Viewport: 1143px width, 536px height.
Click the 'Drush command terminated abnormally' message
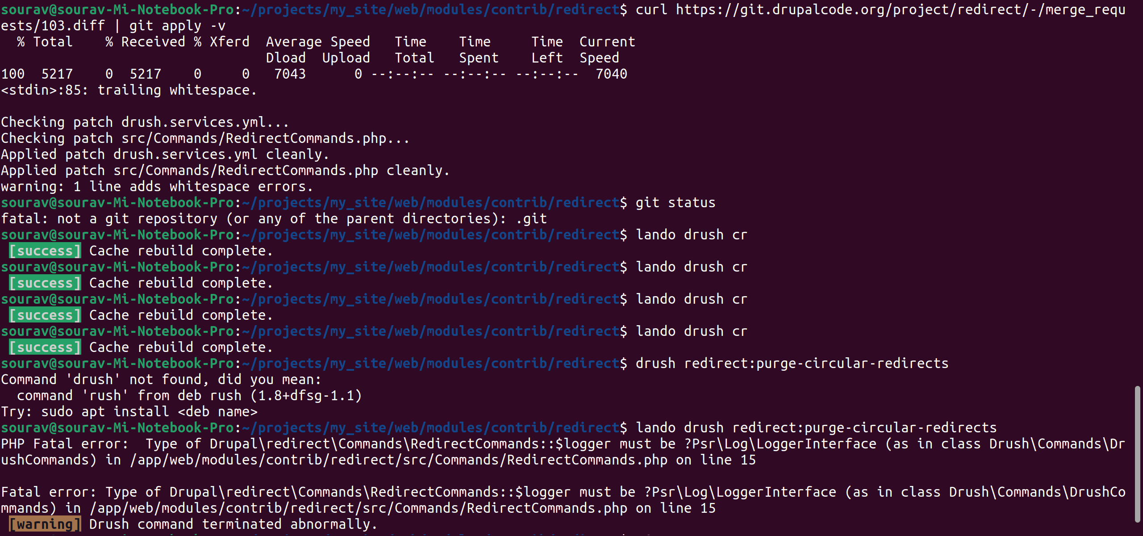(x=233, y=524)
